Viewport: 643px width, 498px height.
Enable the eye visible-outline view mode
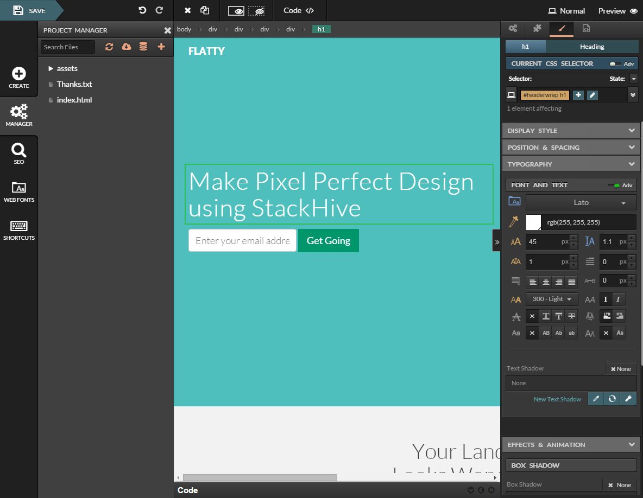[x=236, y=11]
